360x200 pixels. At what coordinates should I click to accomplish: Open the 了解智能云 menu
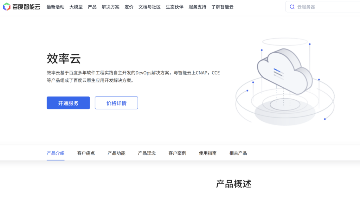point(222,7)
